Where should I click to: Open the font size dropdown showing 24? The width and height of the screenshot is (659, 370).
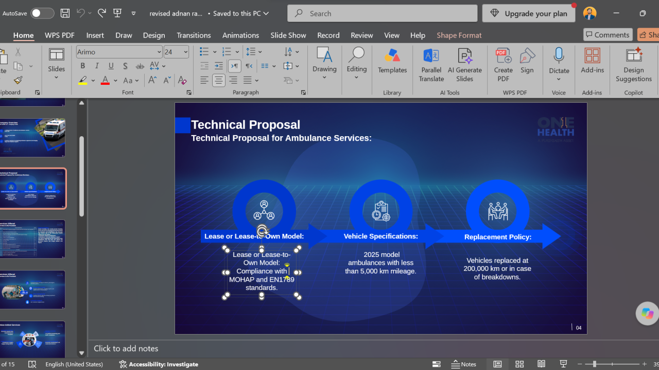click(x=185, y=52)
